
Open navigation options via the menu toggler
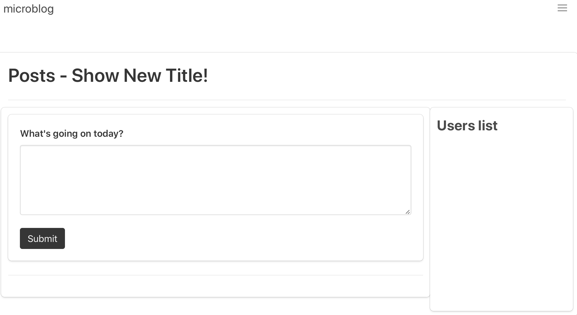click(562, 8)
